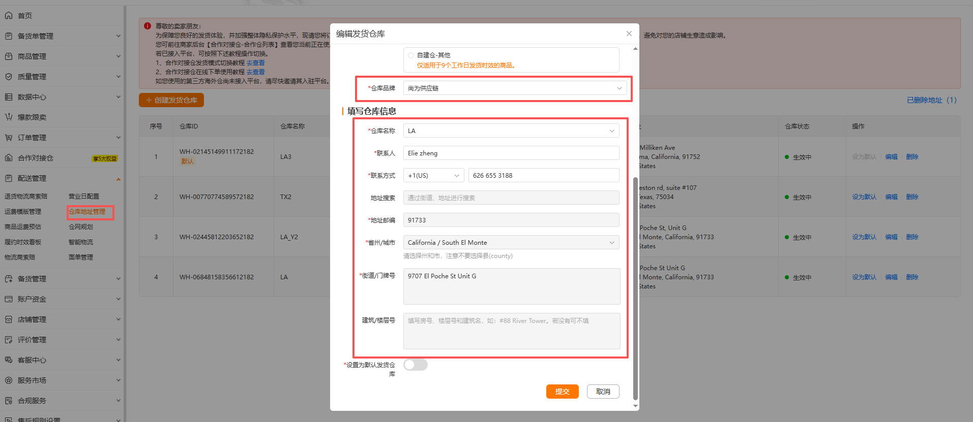Image resolution: width=973 pixels, height=422 pixels.
Task: Click the 合作对接仓 warehouse icon
Action: pyautogui.click(x=9, y=158)
